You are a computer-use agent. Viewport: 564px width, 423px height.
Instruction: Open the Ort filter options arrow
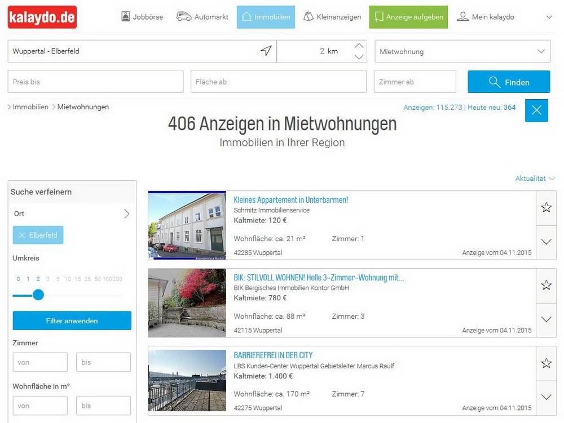click(127, 213)
